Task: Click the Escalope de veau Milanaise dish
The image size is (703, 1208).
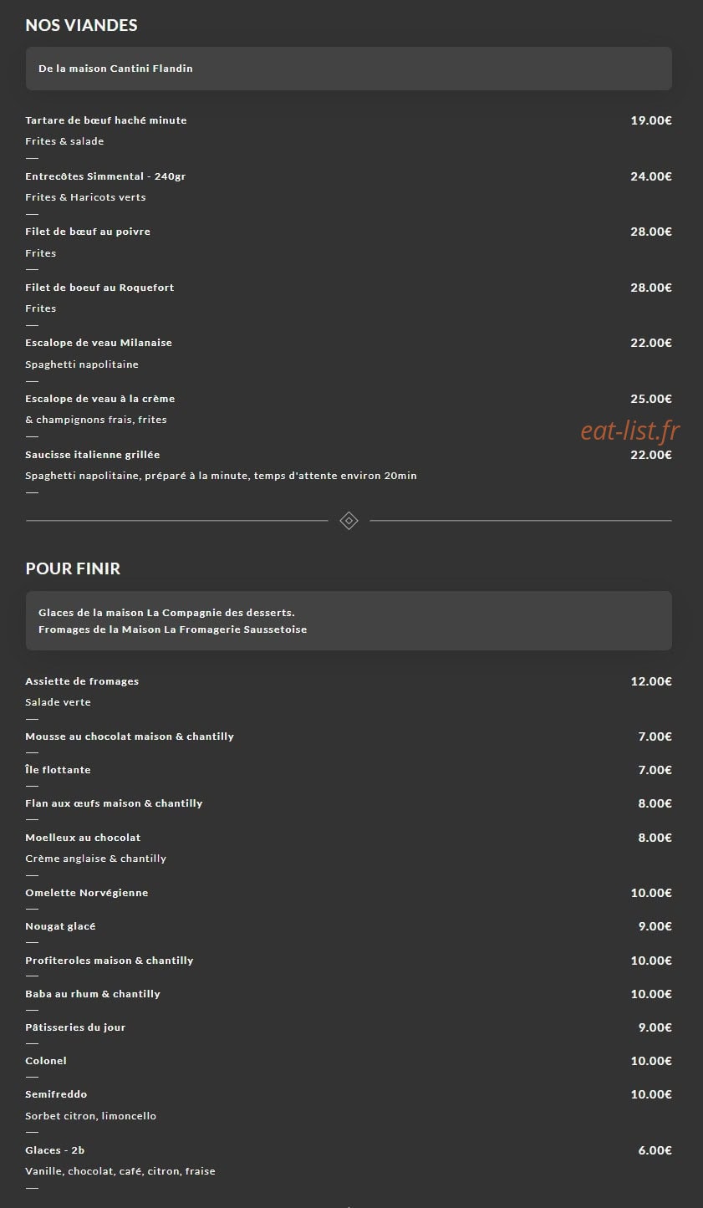Action: click(99, 343)
